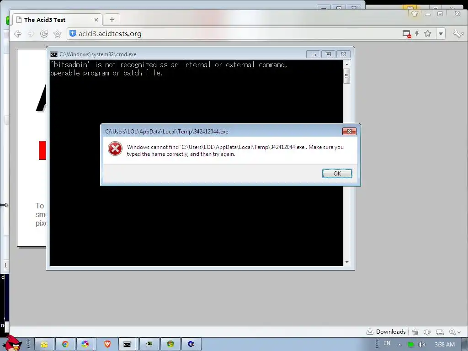Click the cmd scrollbar up arrow
The width and height of the screenshot is (468, 351).
346,64
